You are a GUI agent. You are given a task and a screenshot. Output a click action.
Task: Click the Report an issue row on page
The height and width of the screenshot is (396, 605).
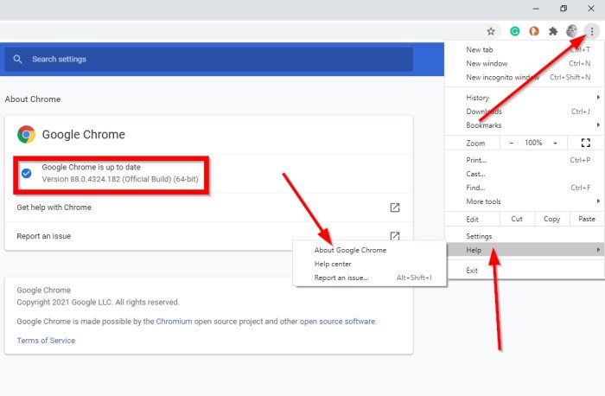click(x=209, y=236)
